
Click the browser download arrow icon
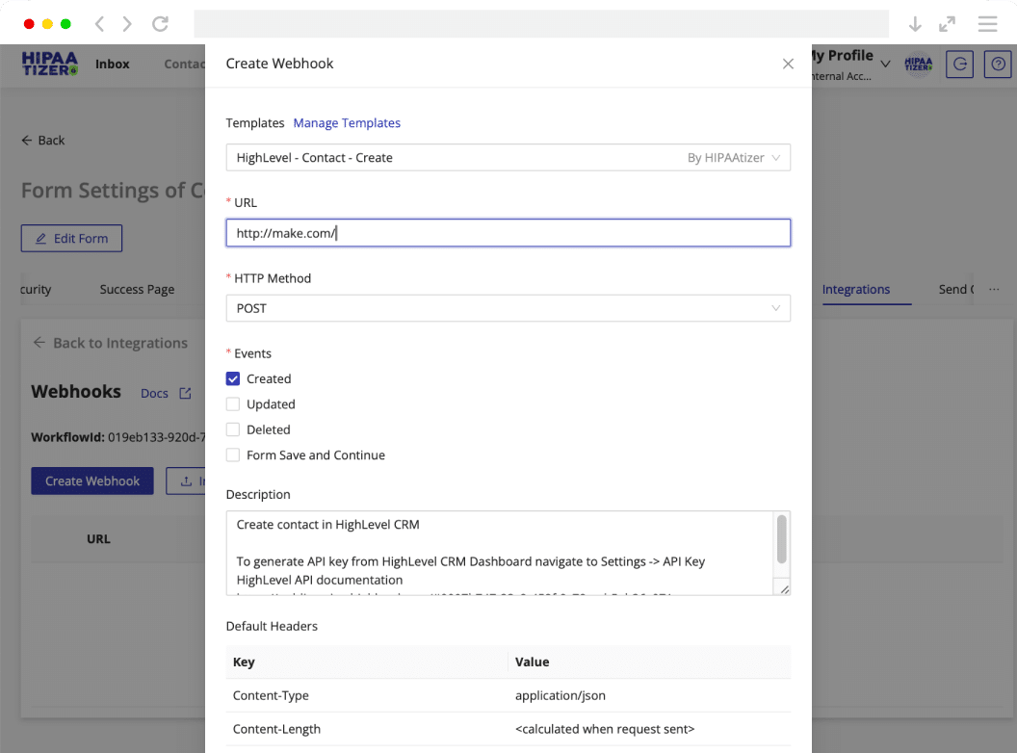915,24
